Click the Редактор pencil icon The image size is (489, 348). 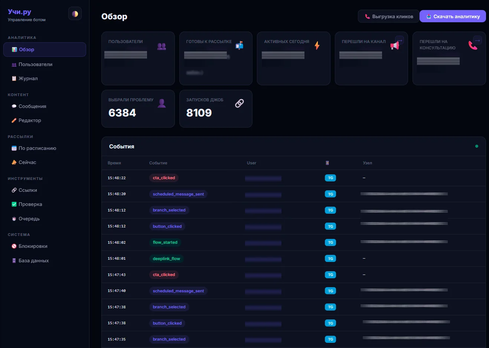click(14, 120)
